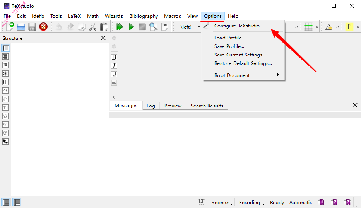Open the AS Asymptote panel icon
Screen dimensions: 361x208
click(5, 116)
